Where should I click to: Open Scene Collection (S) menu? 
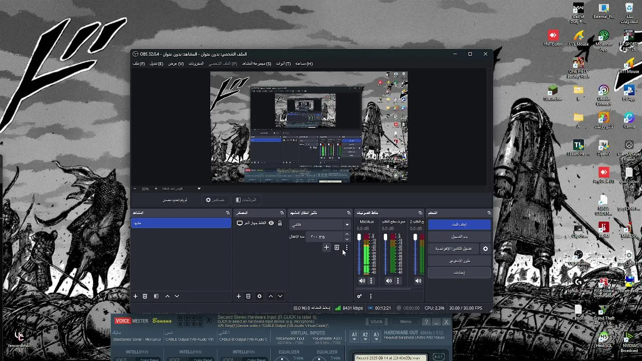coord(257,64)
